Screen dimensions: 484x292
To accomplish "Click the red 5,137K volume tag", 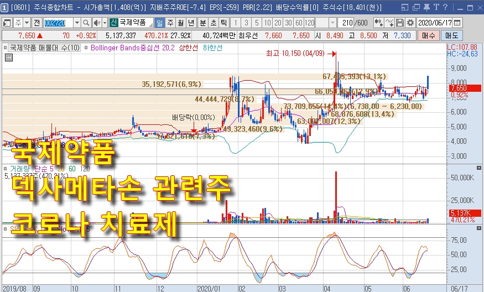I will tap(466, 213).
